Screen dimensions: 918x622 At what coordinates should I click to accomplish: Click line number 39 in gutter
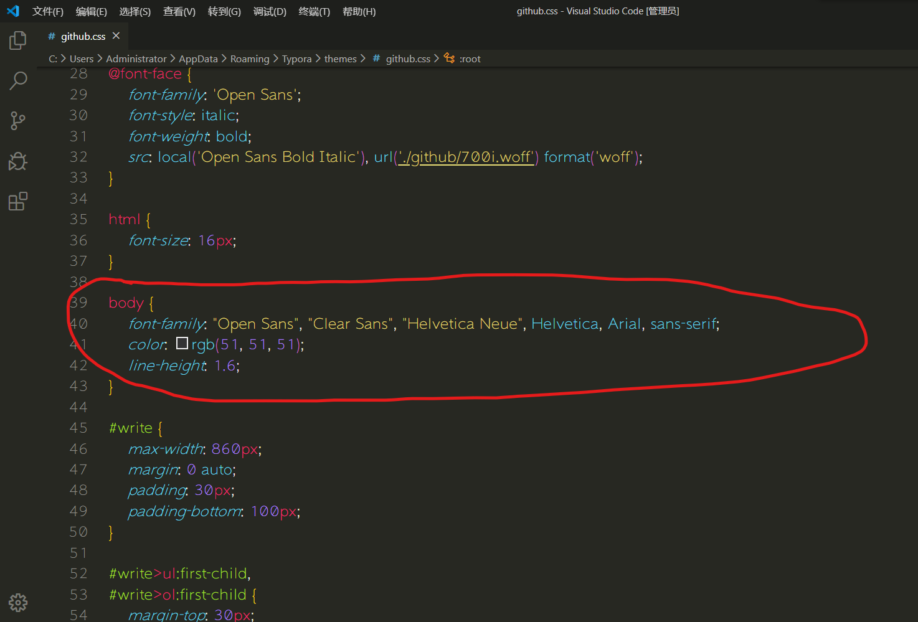tap(78, 303)
